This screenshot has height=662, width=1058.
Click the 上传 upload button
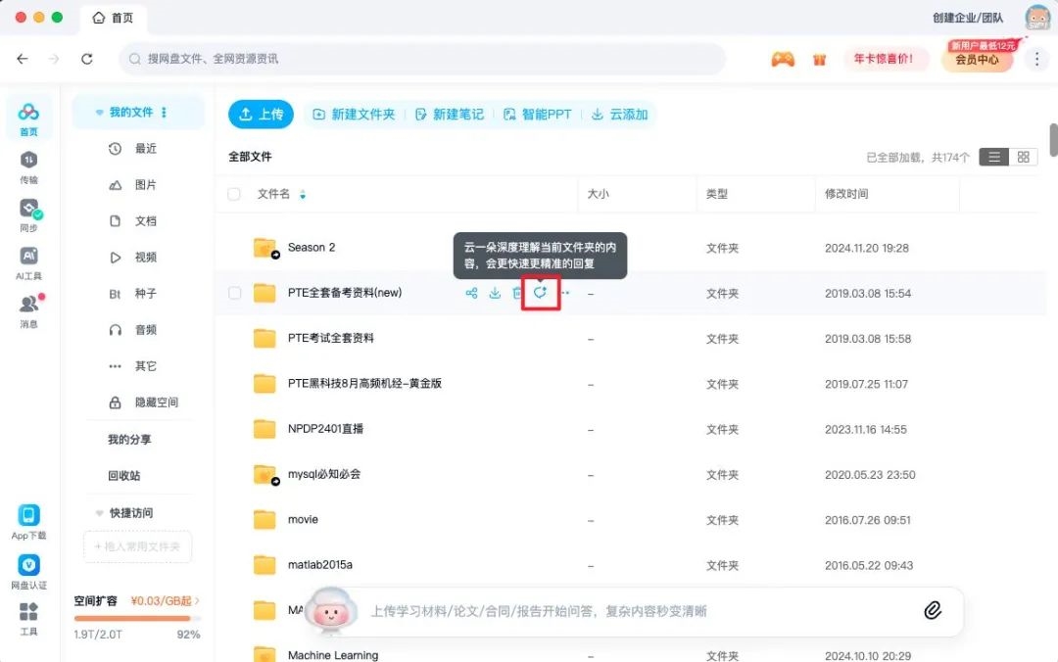click(x=261, y=115)
